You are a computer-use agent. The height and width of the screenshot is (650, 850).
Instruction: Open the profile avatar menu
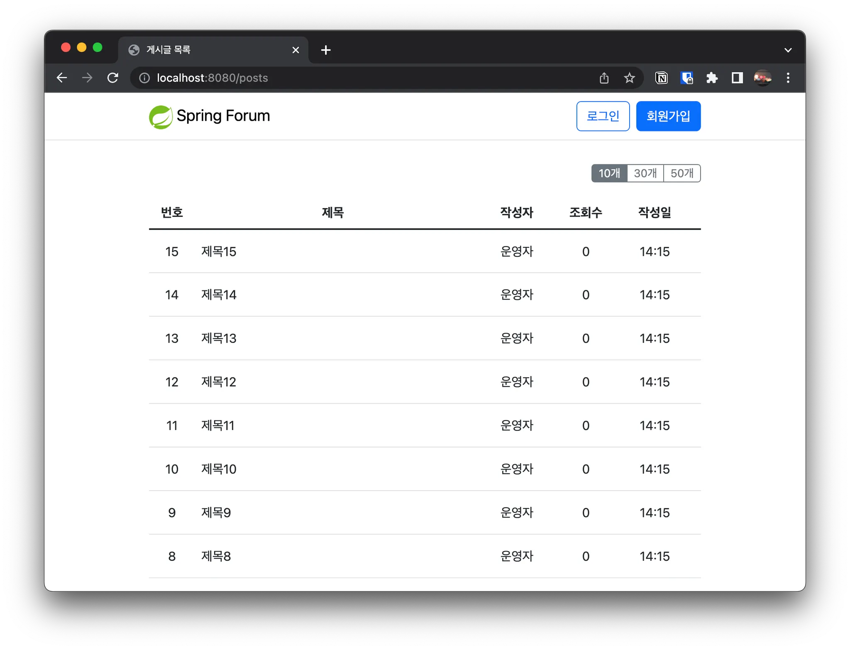tap(762, 78)
